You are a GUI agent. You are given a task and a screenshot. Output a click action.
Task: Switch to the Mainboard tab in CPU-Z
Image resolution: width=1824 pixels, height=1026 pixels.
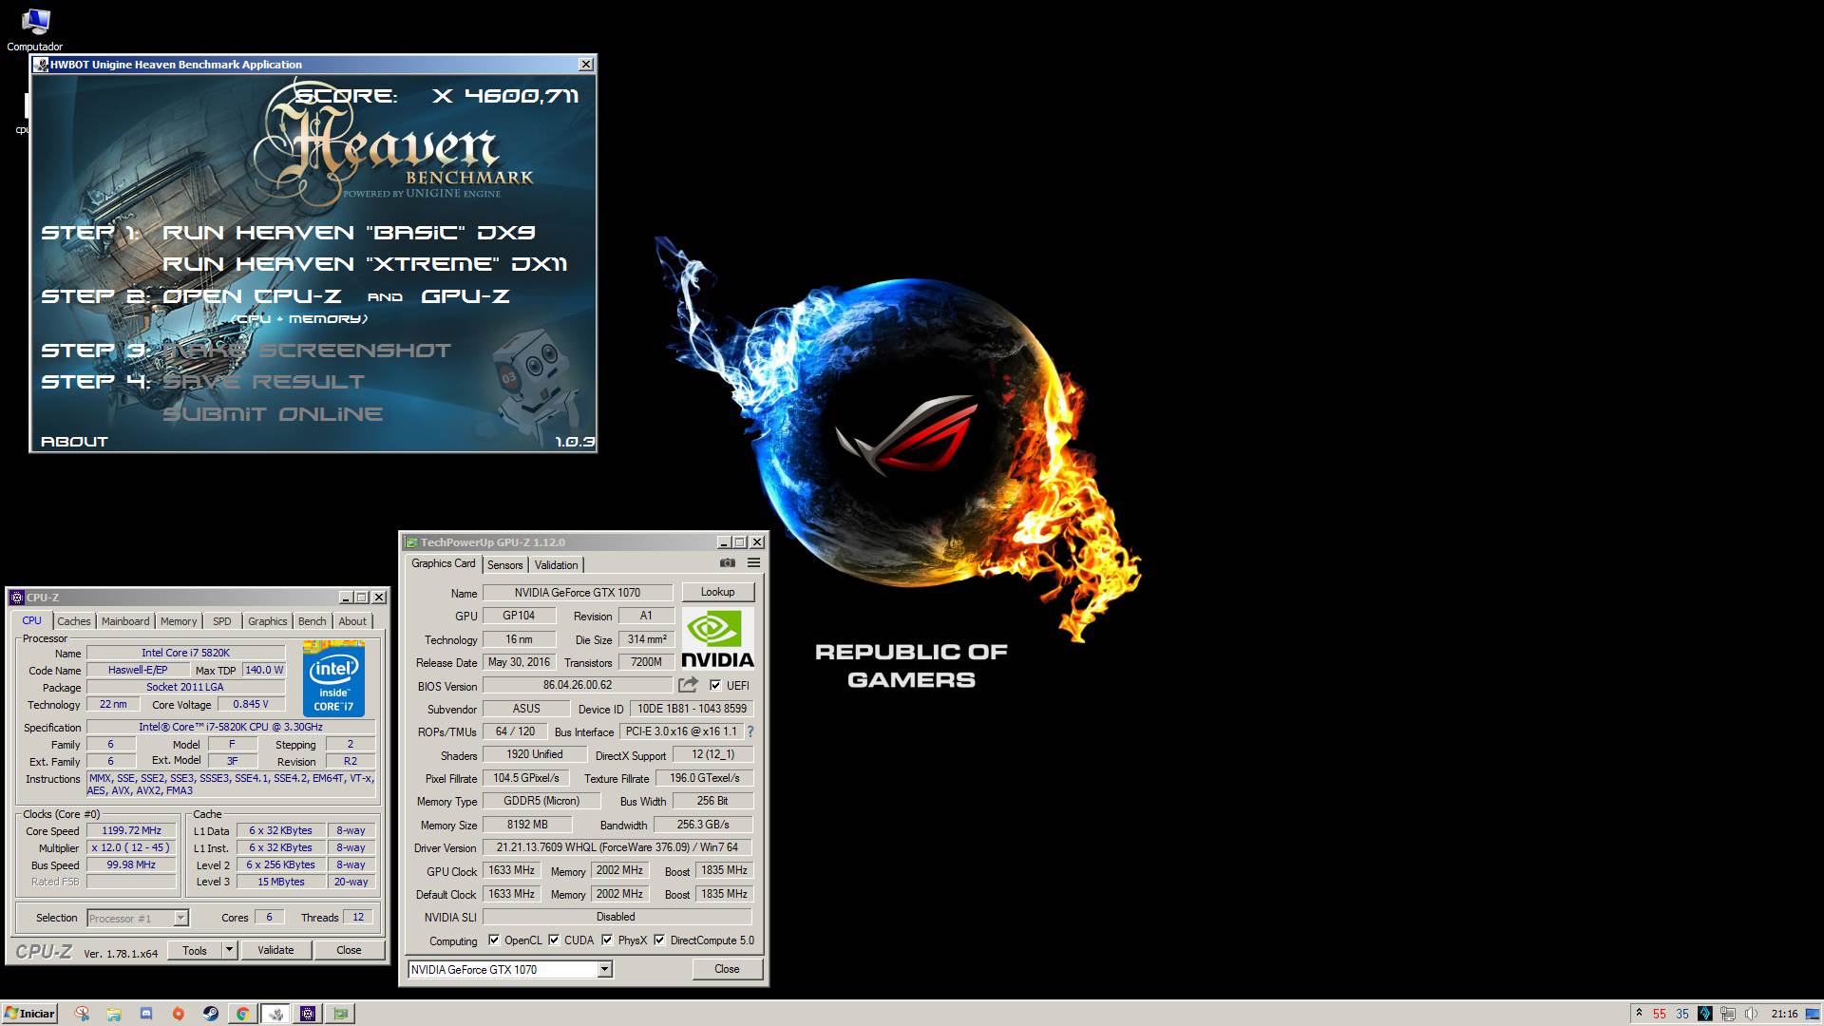pyautogui.click(x=125, y=621)
